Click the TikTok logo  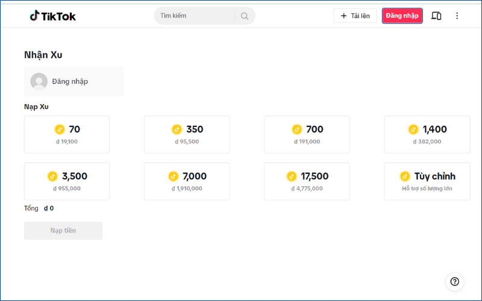click(x=52, y=16)
